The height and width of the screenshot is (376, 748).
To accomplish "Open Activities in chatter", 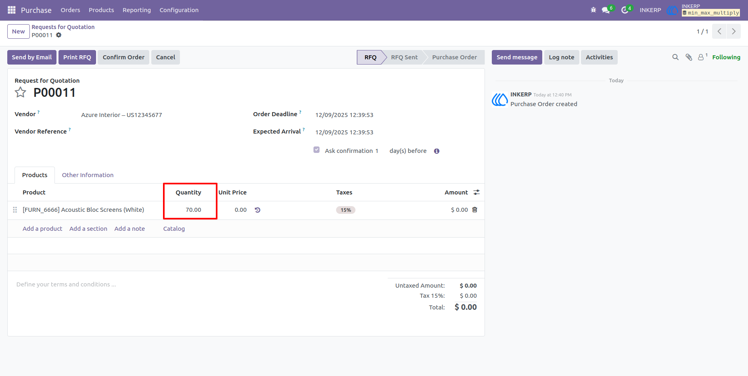I will click(x=599, y=57).
